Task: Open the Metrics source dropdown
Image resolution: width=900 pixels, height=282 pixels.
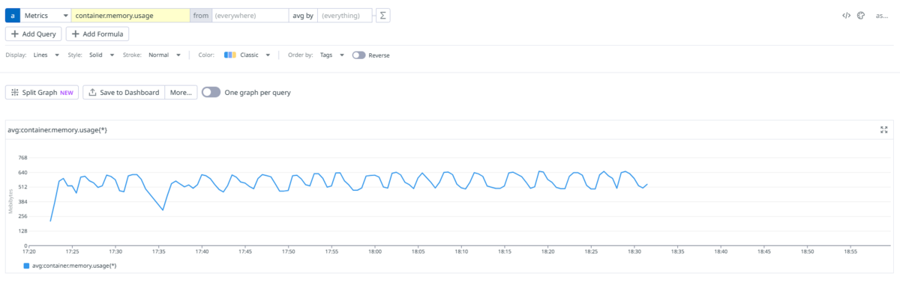Action: 46,16
